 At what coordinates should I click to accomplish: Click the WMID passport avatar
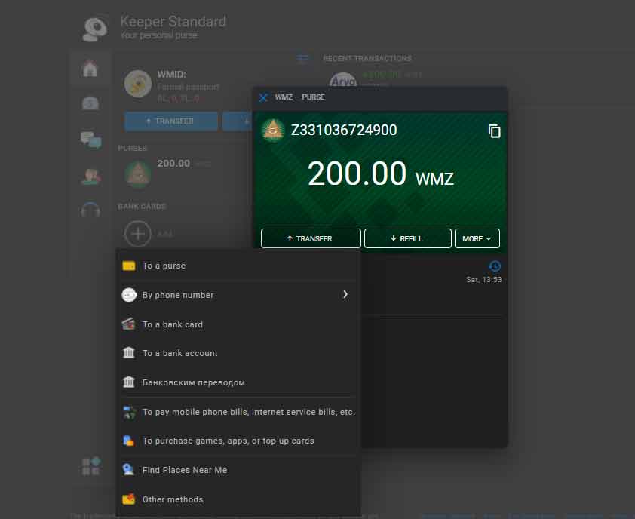[x=138, y=84]
